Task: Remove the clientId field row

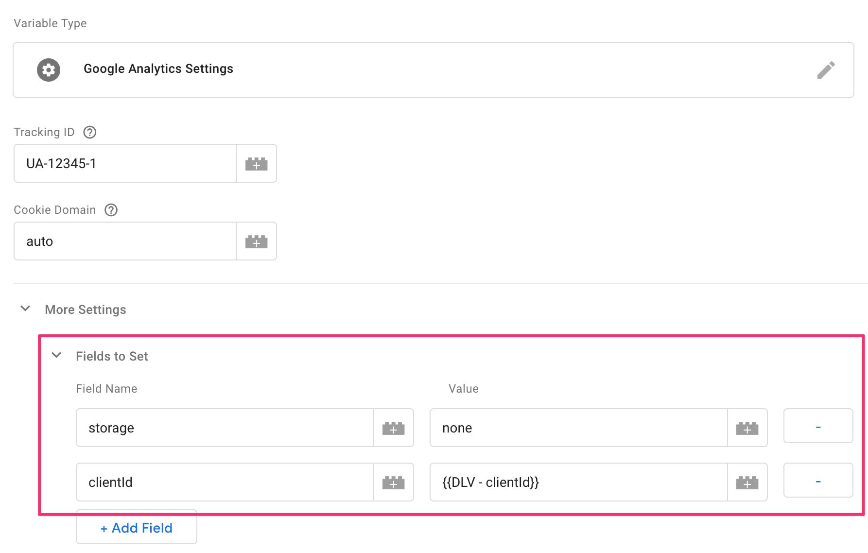Action: [818, 481]
